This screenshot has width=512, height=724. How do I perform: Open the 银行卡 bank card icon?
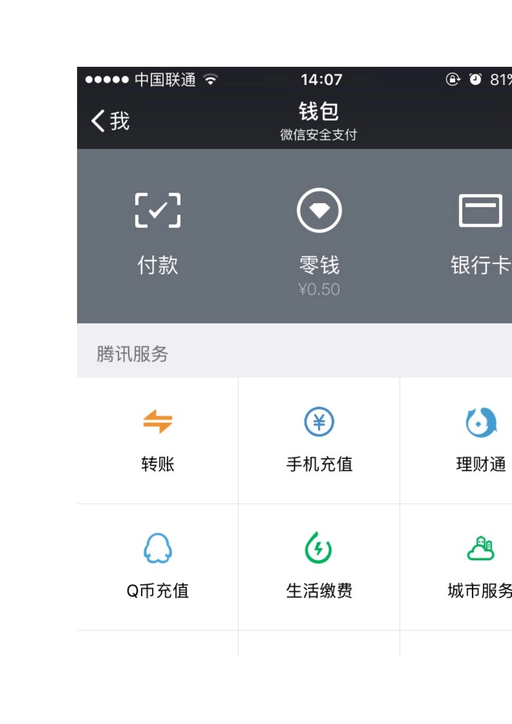480,210
